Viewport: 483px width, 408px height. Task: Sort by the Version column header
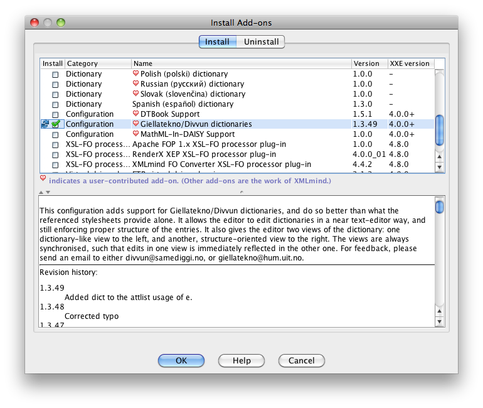tap(369, 63)
